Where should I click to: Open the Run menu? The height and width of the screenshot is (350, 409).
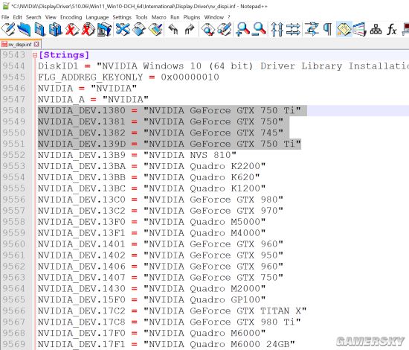click(x=175, y=17)
